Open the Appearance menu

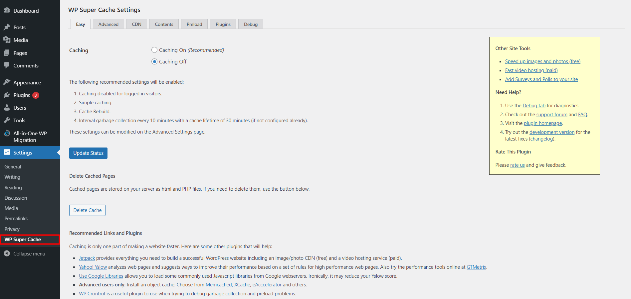[27, 82]
